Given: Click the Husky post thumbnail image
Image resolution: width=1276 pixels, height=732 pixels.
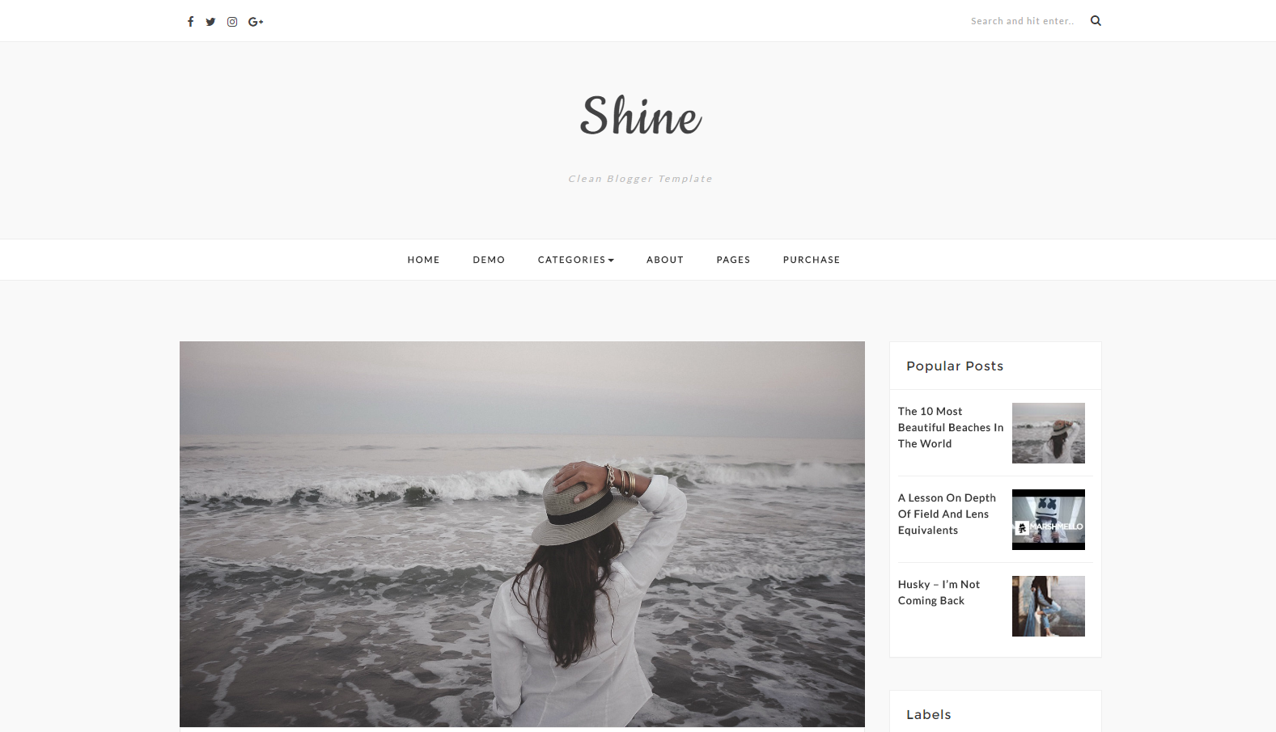Looking at the screenshot, I should [x=1048, y=606].
